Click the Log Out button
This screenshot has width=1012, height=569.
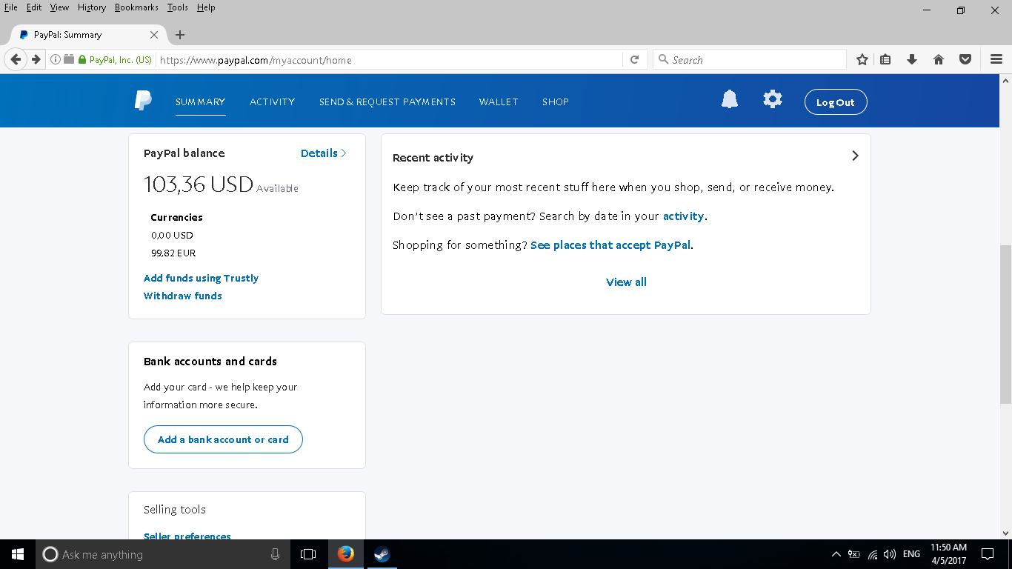pos(836,102)
